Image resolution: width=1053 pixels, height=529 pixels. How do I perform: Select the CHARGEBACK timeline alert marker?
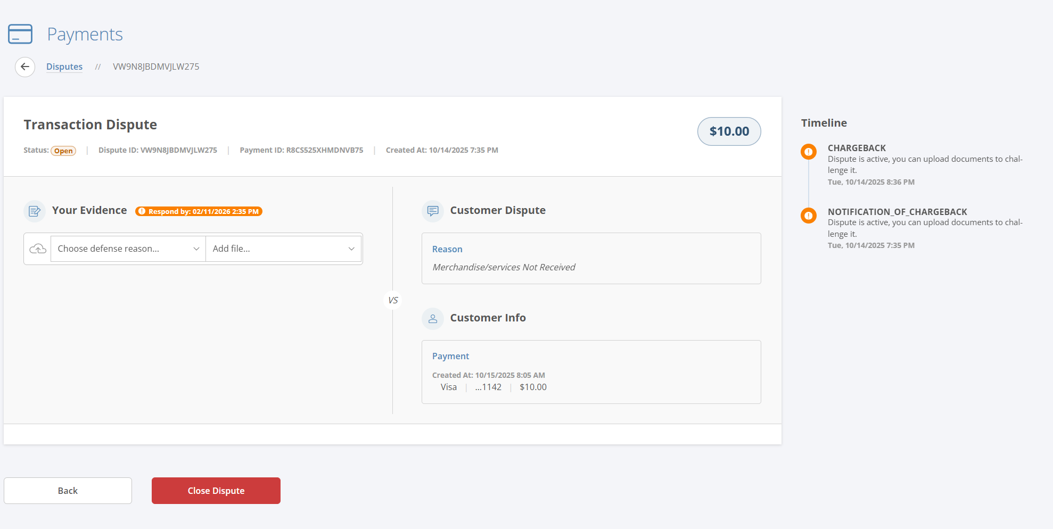(x=809, y=152)
